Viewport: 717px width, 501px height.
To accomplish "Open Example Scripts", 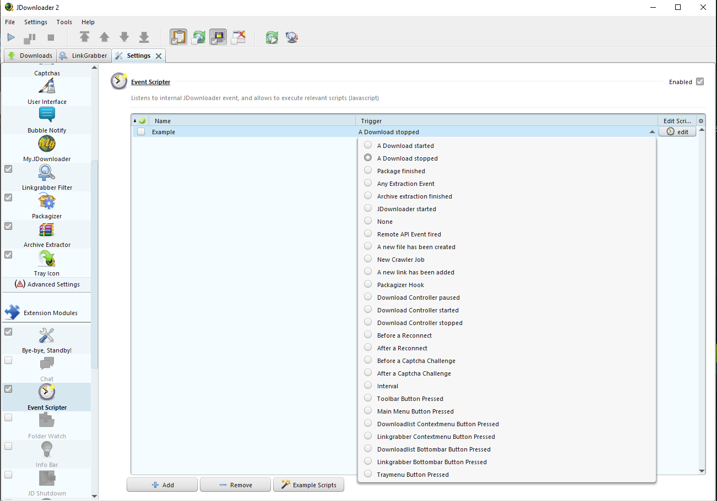I will [308, 485].
